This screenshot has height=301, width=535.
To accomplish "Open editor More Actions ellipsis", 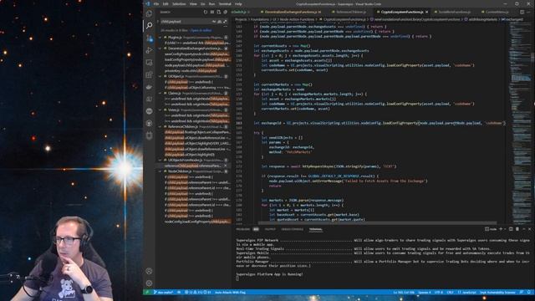I will point(529,12).
